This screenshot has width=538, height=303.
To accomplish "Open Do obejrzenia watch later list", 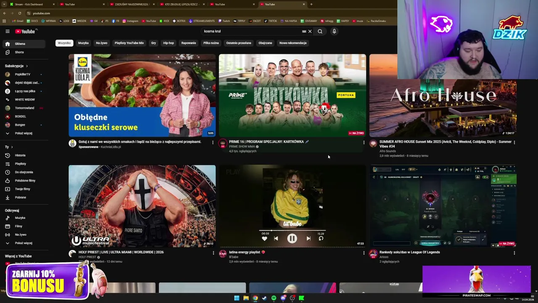I will point(24,172).
